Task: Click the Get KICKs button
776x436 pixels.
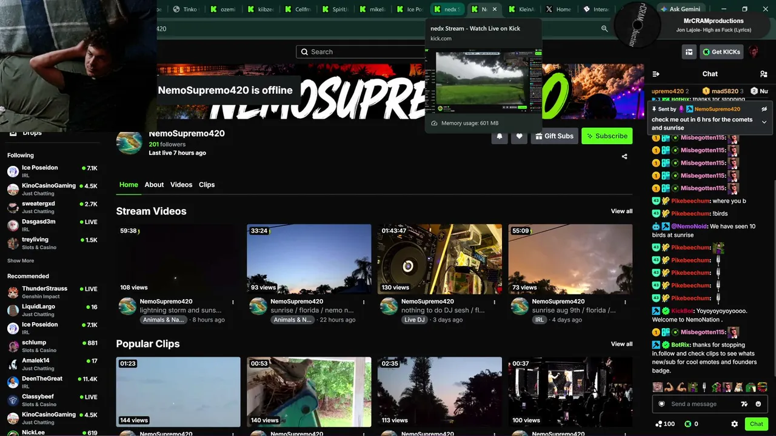Action: click(721, 52)
